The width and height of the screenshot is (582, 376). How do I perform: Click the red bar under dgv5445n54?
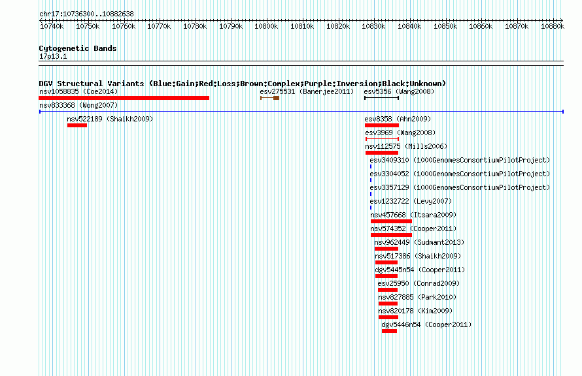point(386,276)
